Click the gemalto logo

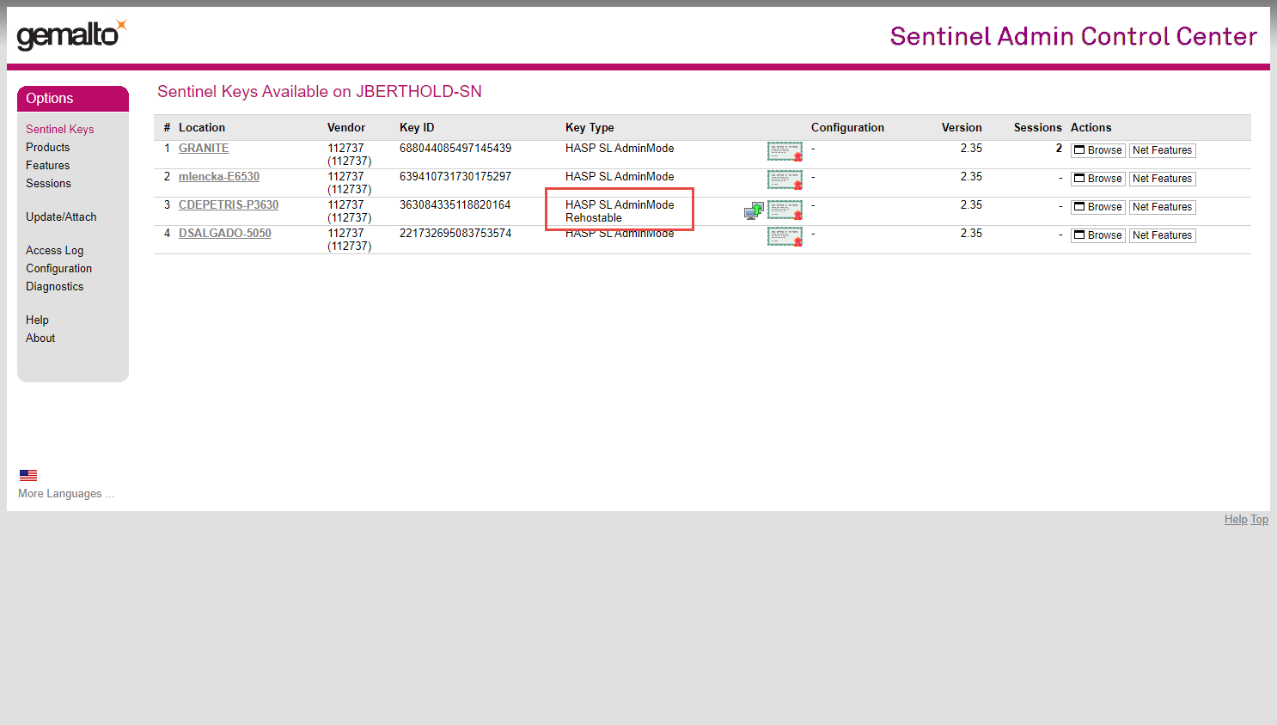pyautogui.click(x=72, y=34)
